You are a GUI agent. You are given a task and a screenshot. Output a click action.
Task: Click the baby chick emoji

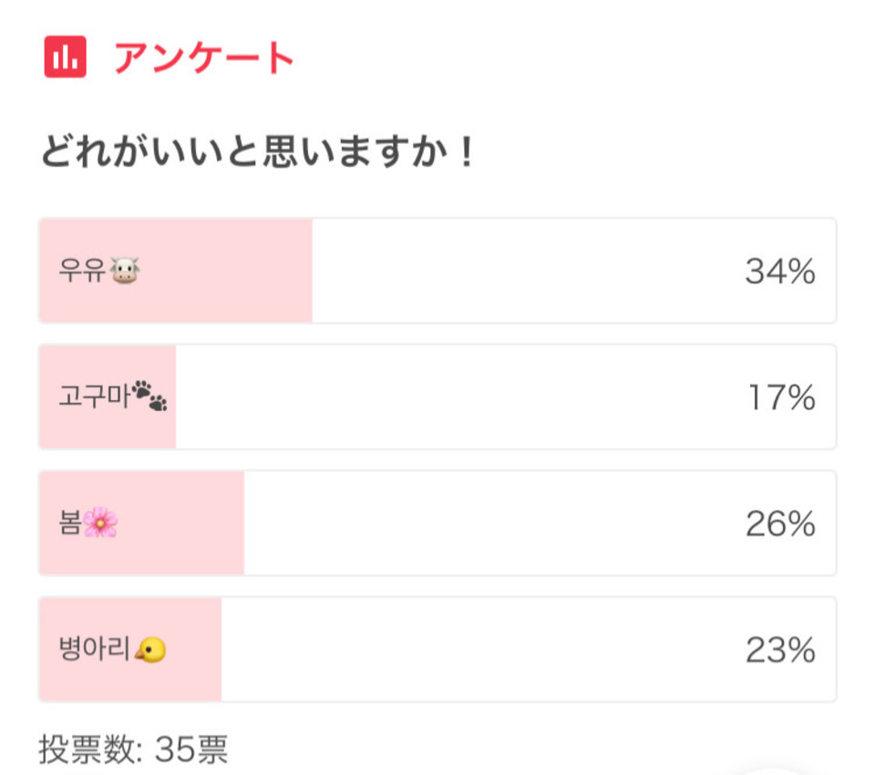[150, 649]
